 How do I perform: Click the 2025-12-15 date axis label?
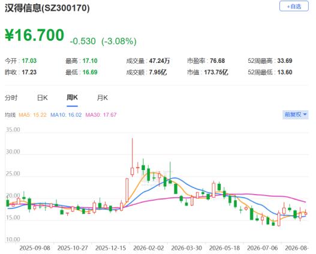[x=110, y=248]
